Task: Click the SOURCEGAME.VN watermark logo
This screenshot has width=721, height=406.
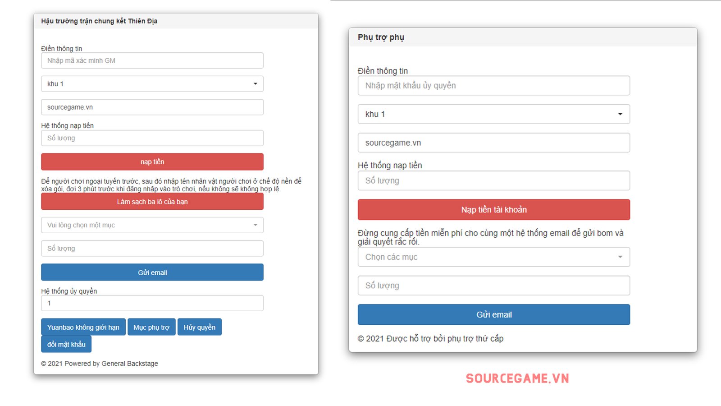Action: click(x=517, y=378)
